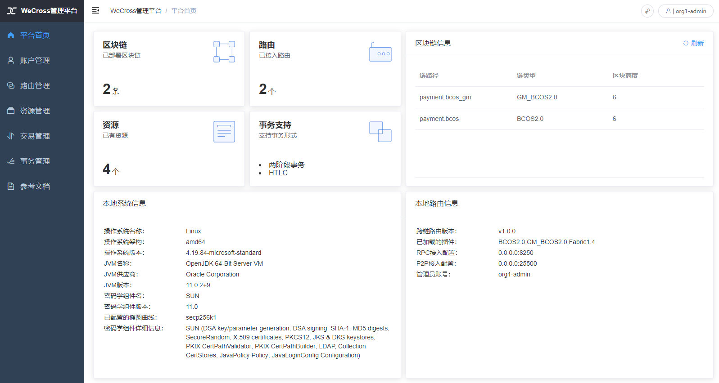
Task: Click the person icon for 账户管理
Action: tap(11, 60)
